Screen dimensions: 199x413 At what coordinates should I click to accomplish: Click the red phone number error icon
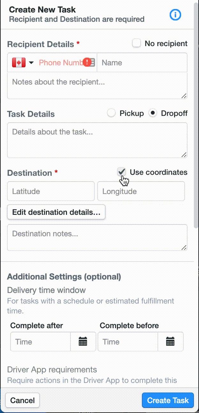click(x=87, y=62)
